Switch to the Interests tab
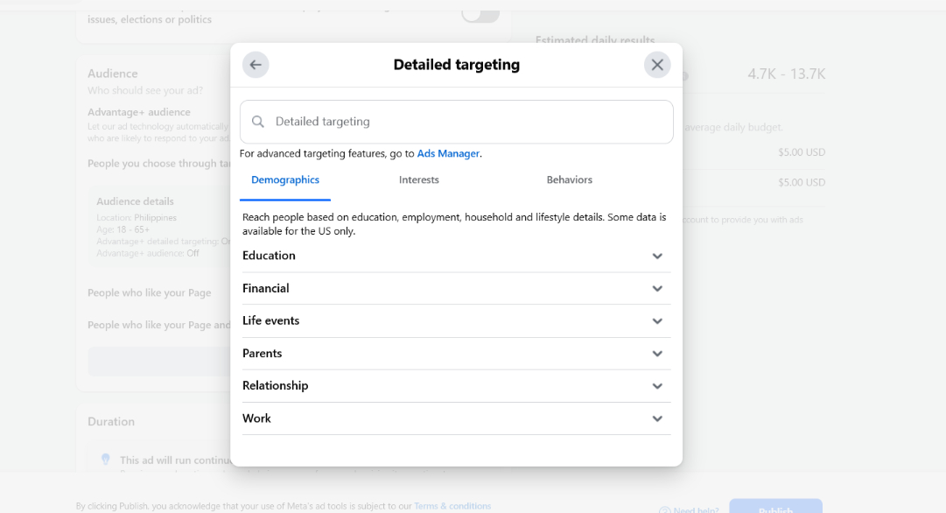The image size is (946, 513). pos(418,179)
